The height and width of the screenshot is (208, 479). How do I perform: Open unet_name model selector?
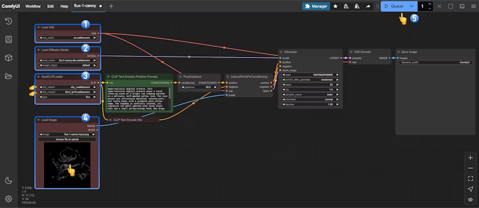click(x=67, y=60)
